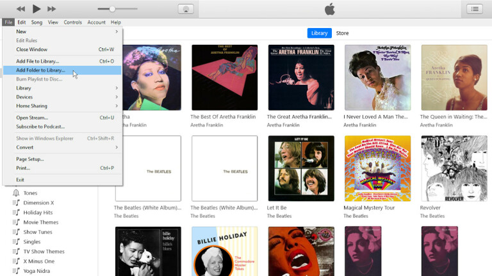This screenshot has width=492, height=276.
Task: Expand the Convert submenu
Action: (x=62, y=148)
